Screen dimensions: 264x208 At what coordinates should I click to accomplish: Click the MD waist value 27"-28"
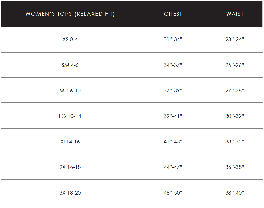point(235,91)
